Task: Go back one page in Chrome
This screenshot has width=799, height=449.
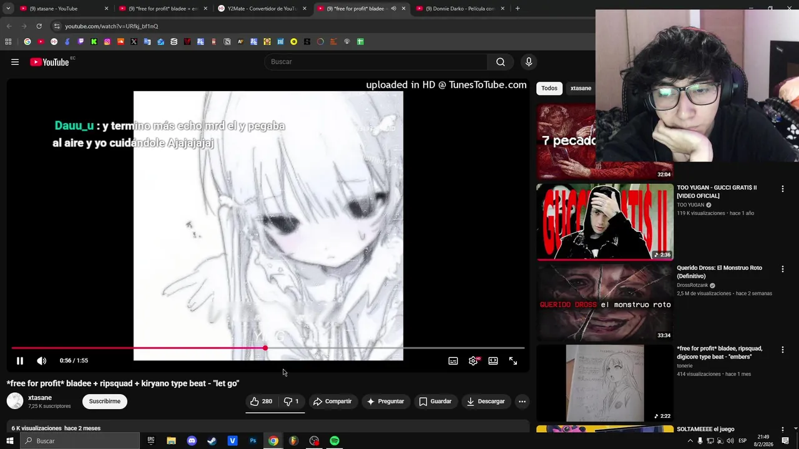Action: 9,26
